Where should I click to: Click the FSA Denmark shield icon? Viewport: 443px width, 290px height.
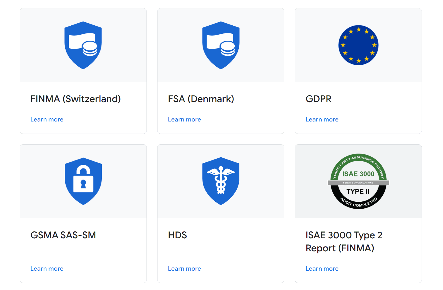pyautogui.click(x=221, y=45)
